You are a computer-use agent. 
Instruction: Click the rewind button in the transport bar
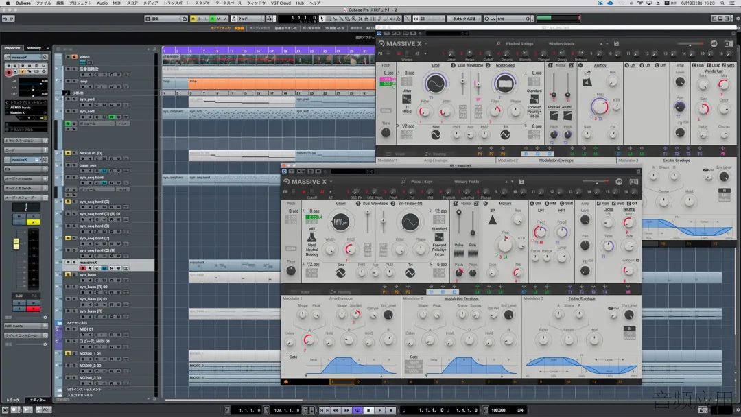click(x=335, y=410)
